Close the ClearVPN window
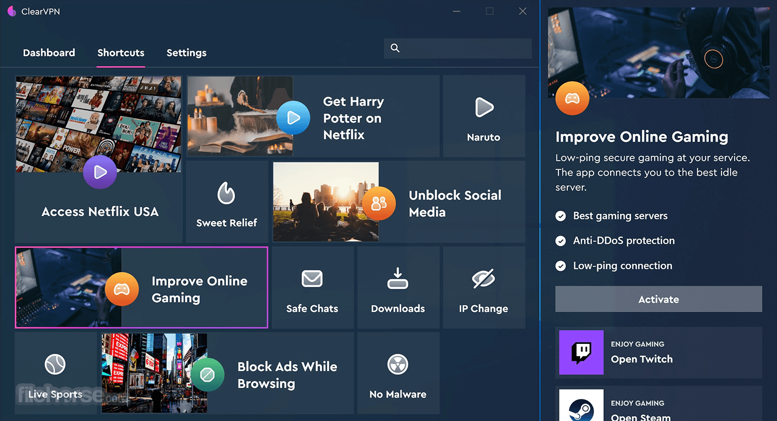The image size is (777, 421). (x=523, y=11)
